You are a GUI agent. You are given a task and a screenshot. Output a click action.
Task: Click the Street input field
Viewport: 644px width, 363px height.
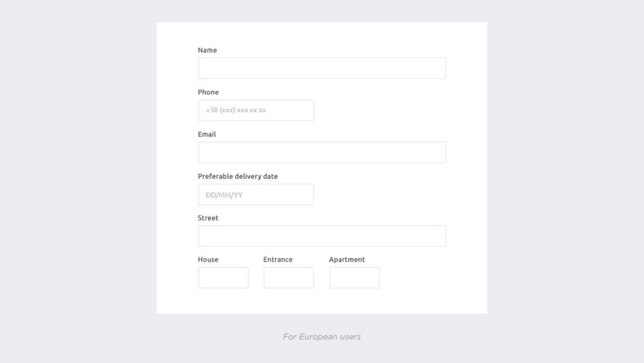322,236
